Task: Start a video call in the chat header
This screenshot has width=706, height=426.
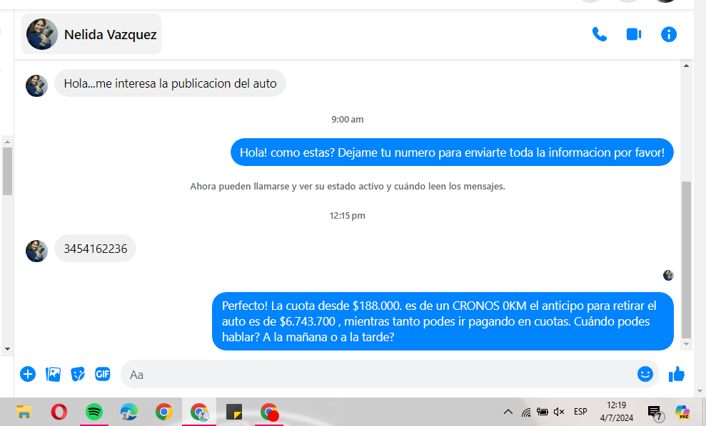Action: click(633, 34)
